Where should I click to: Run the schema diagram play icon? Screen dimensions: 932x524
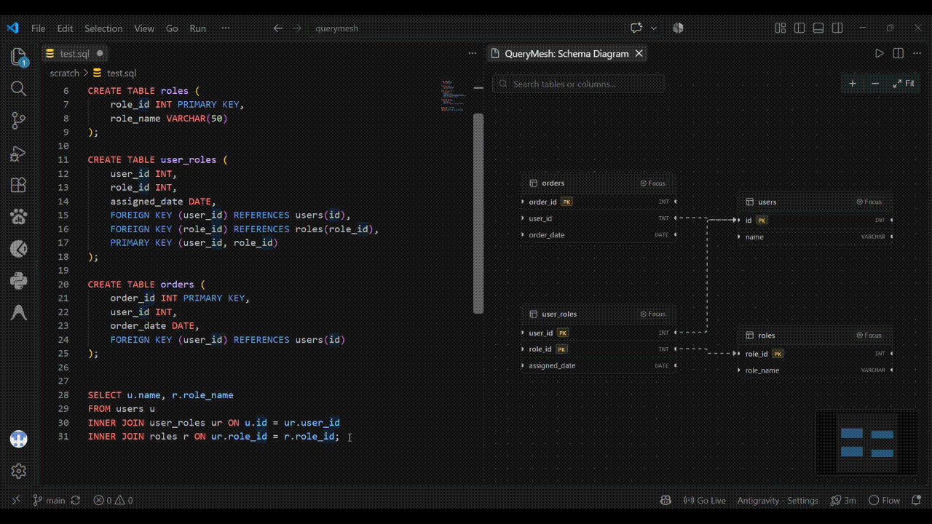880,53
